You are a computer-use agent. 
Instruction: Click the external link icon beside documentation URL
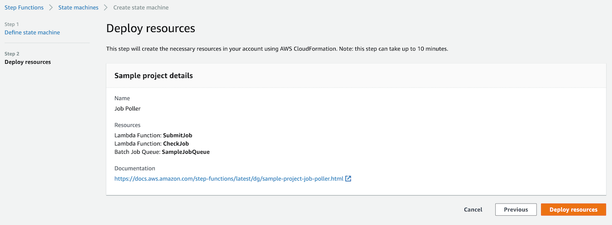(x=348, y=179)
